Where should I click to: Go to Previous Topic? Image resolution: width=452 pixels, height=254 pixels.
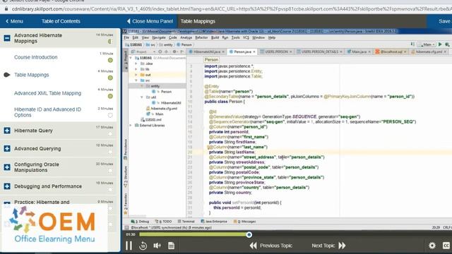271,246
